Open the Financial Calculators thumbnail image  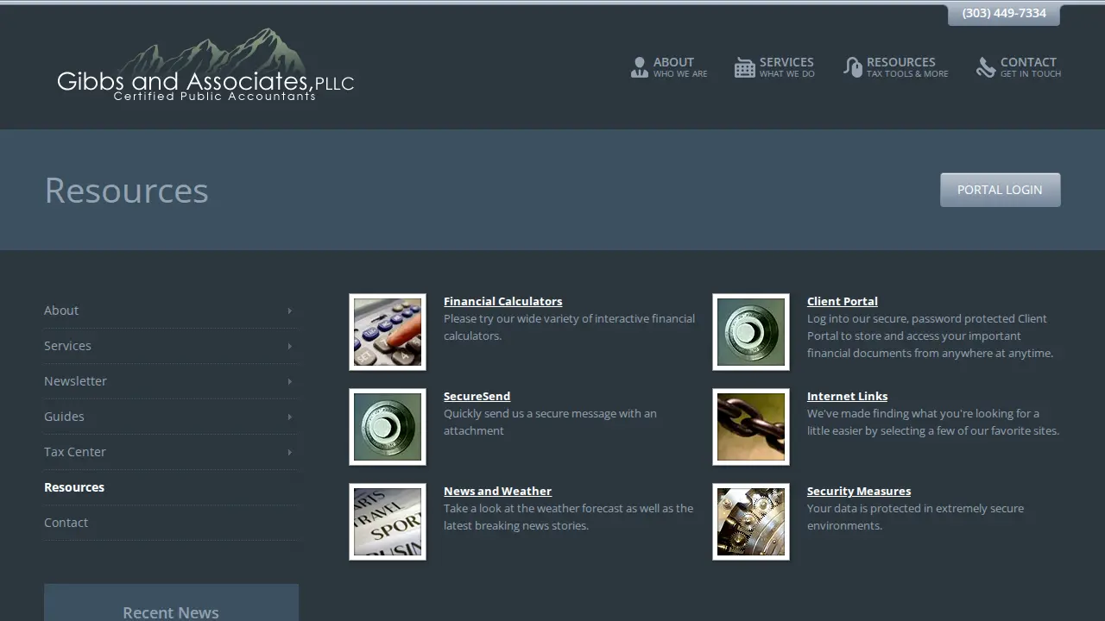click(x=388, y=332)
